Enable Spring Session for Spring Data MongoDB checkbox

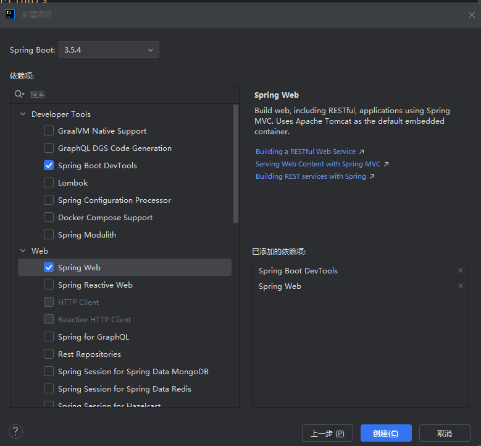coord(49,371)
